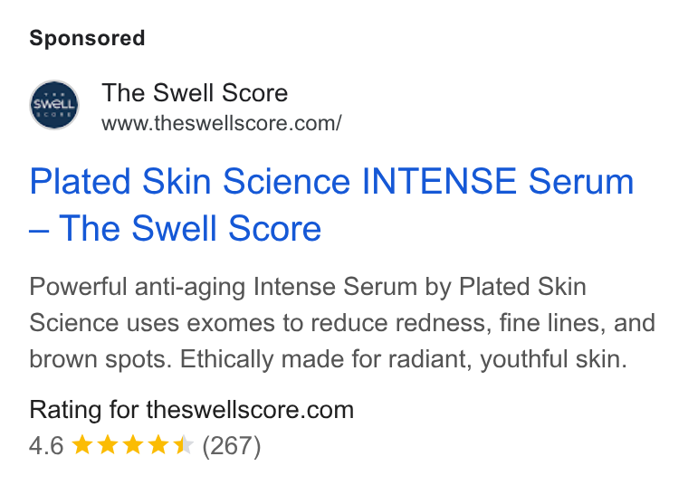
Task: Open the www.theswellscore.com/ display URL
Action: point(222,123)
